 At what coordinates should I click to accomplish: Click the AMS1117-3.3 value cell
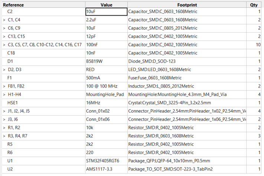tap(106, 169)
